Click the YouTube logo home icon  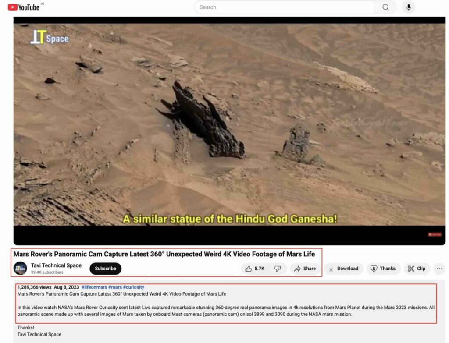pyautogui.click(x=24, y=7)
